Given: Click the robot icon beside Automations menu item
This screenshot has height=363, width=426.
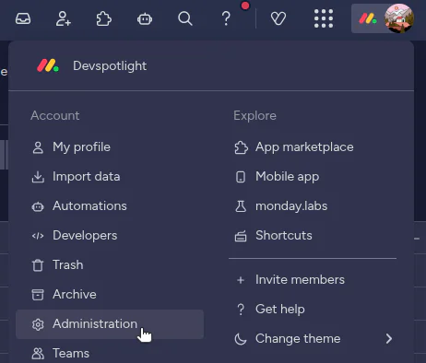Looking at the screenshot, I should point(38,206).
